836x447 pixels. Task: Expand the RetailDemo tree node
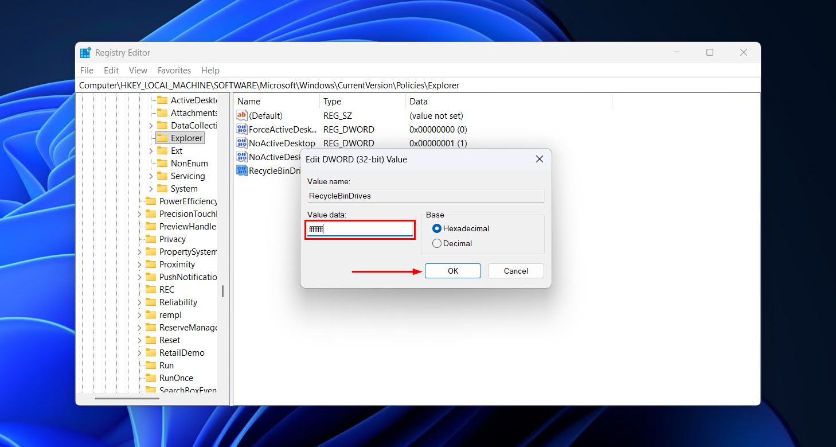(139, 353)
